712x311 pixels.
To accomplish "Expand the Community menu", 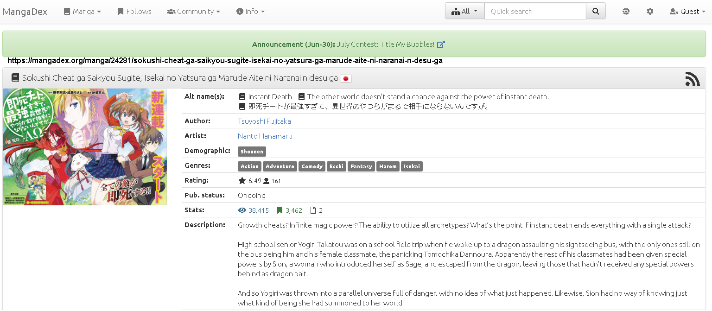I will pos(194,12).
